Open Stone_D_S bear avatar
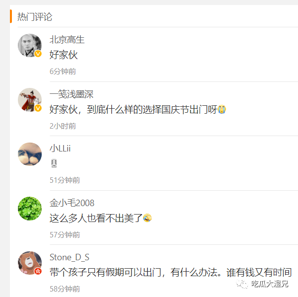 pyautogui.click(x=30, y=263)
